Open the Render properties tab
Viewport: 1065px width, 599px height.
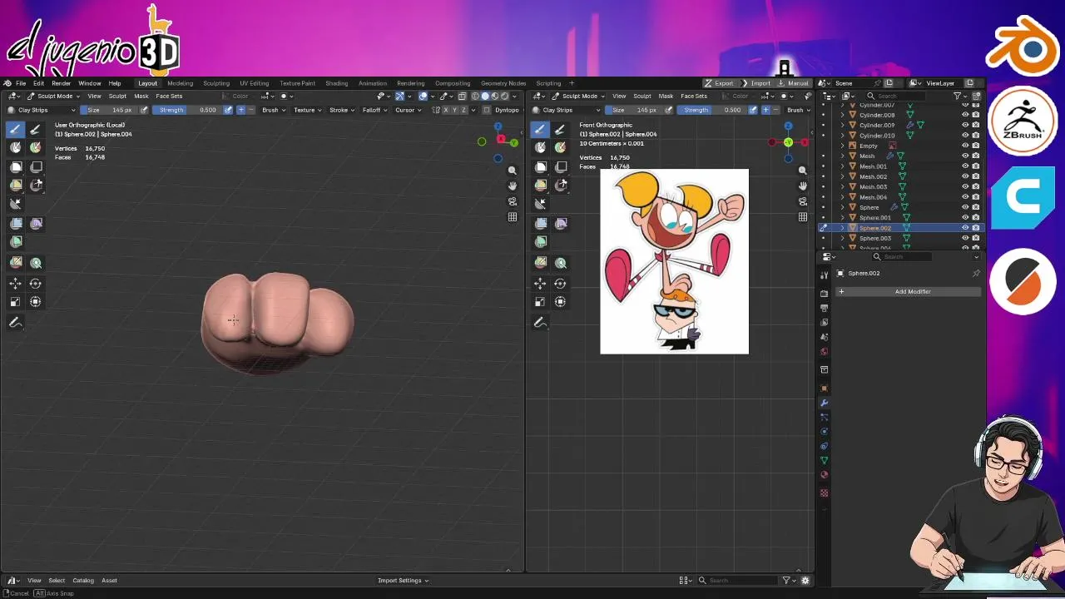825,293
